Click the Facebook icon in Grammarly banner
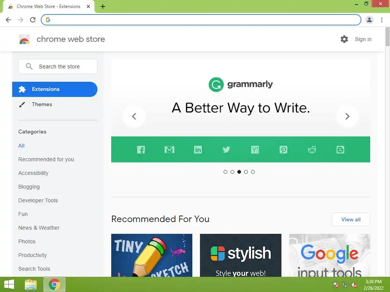 (141, 150)
